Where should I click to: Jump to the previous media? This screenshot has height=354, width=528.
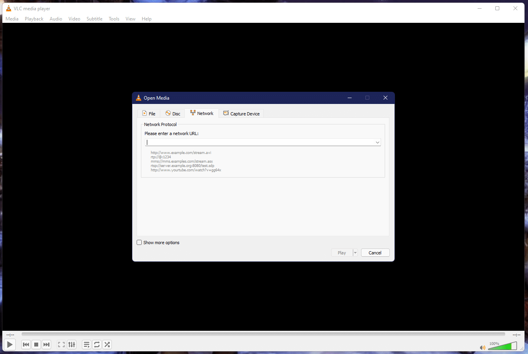click(x=26, y=344)
